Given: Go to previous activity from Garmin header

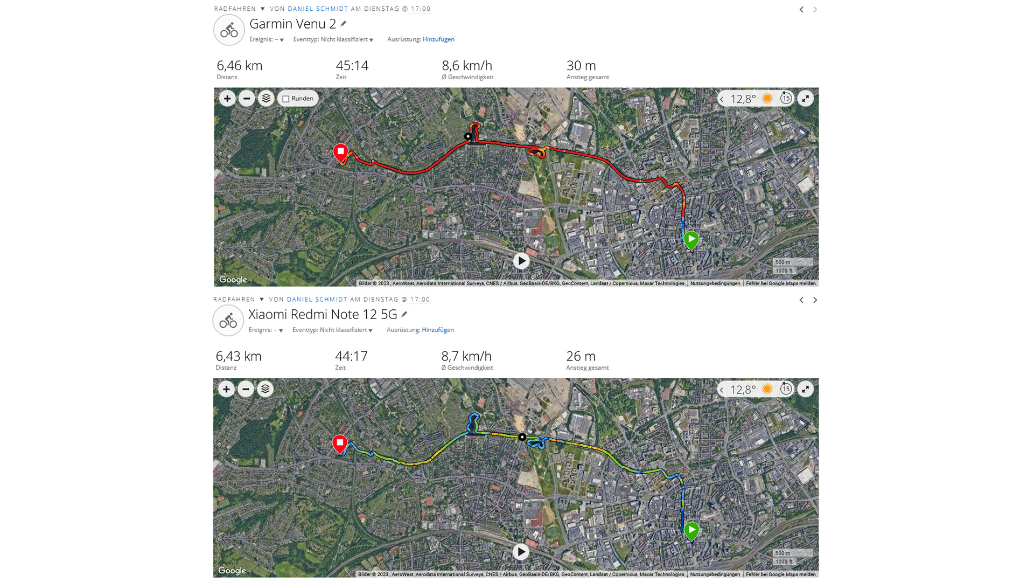Looking at the screenshot, I should [801, 10].
